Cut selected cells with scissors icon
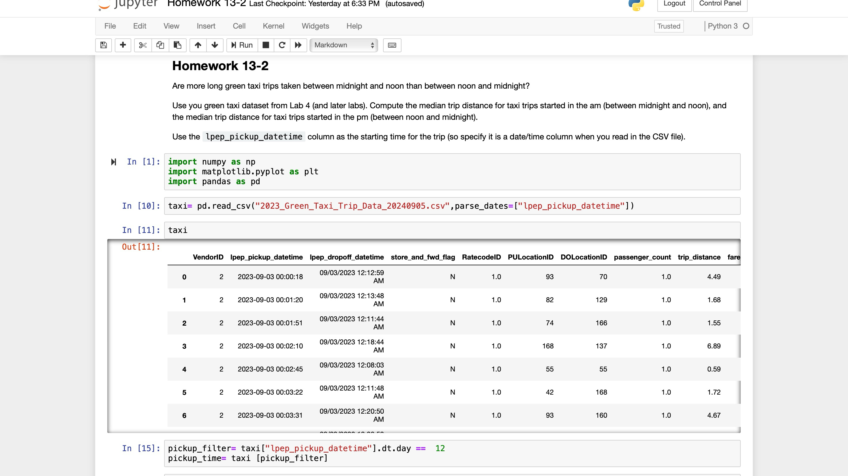This screenshot has width=848, height=476. (142, 45)
